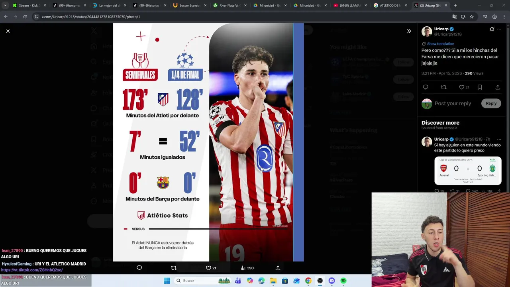Image resolution: width=510 pixels, height=287 pixels.
Task: View site information icon in address bar
Action: pos(36,17)
